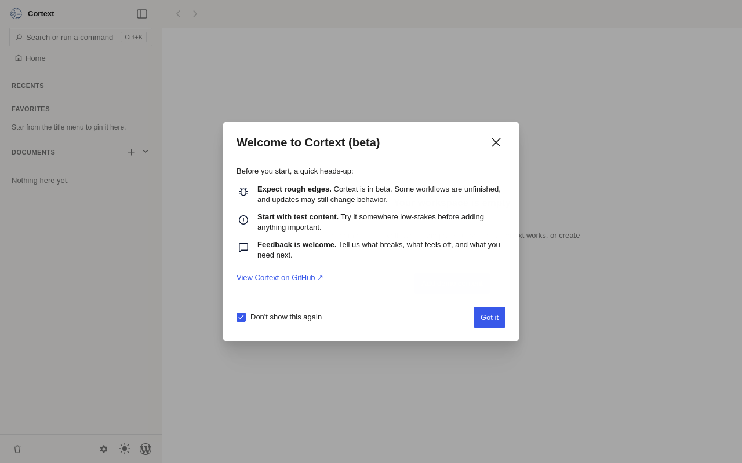Click the alert icon beside test content
Viewport: 742px width, 463px height.
[x=243, y=220]
